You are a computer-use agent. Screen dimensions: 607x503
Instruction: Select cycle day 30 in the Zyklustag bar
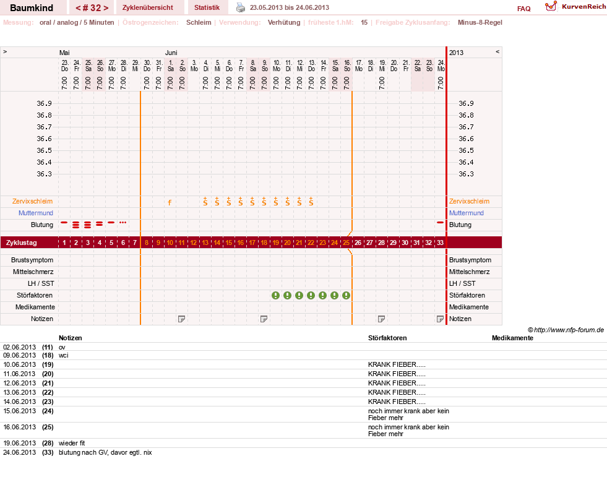(405, 243)
